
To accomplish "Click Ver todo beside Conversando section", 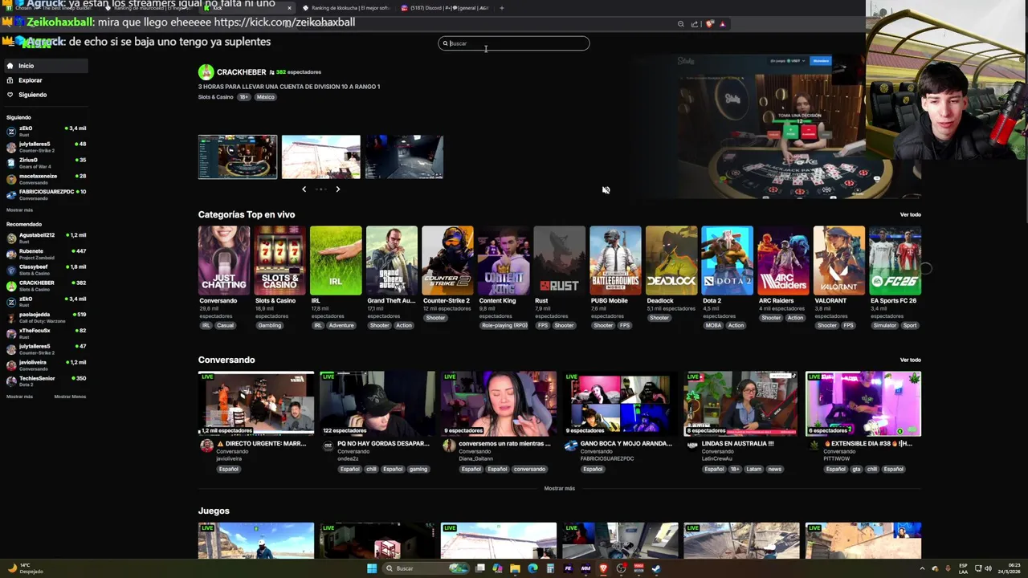I will click(910, 360).
